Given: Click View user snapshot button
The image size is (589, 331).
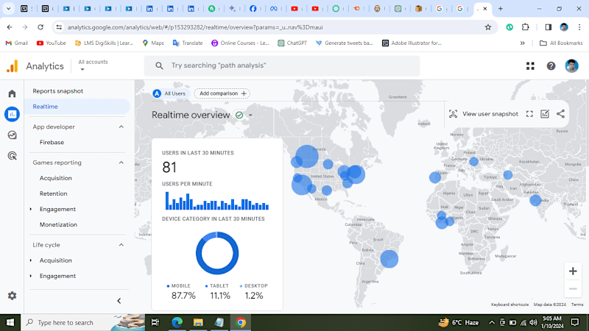Looking at the screenshot, I should click(x=484, y=114).
